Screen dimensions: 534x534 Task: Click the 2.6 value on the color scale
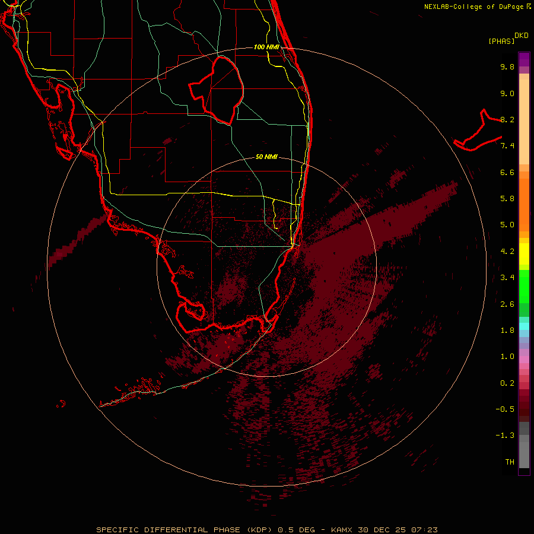[x=507, y=304]
